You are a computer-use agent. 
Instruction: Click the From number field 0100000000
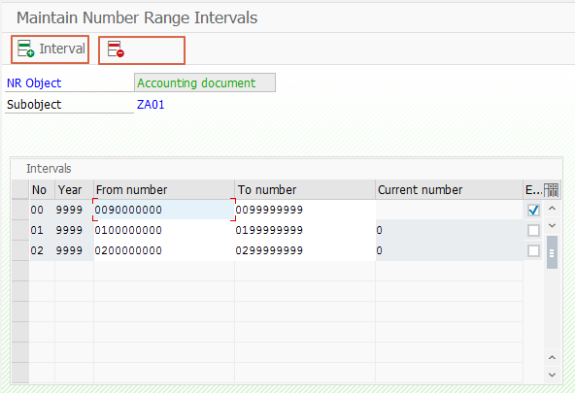coord(164,230)
